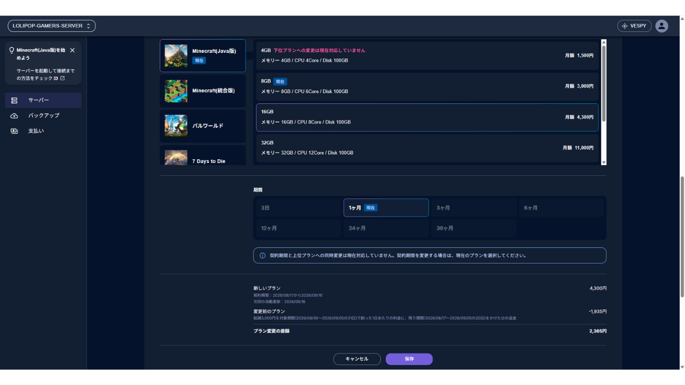Click the メモリー 16GB / CPU 8Core spec line
This screenshot has height=385, width=685.
(306, 122)
